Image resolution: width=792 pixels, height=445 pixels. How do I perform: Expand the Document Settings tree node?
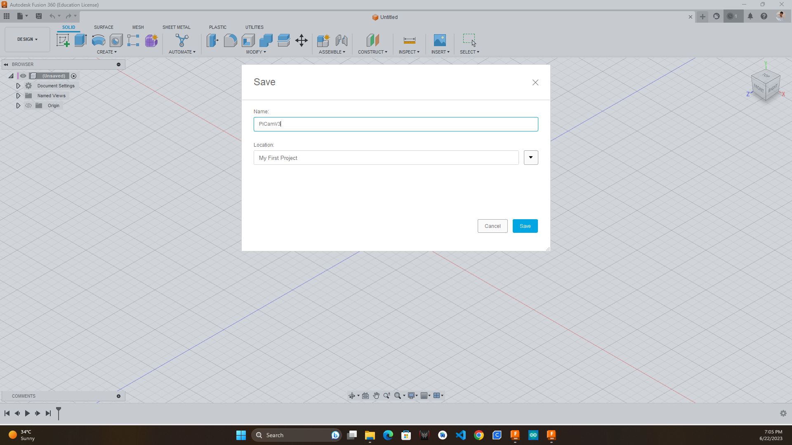coord(18,86)
